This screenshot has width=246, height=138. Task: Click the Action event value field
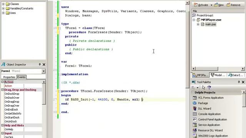point(33,86)
